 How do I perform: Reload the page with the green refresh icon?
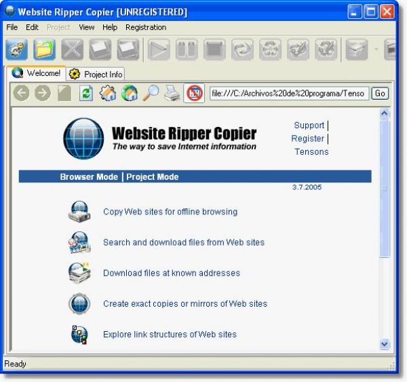(86, 93)
